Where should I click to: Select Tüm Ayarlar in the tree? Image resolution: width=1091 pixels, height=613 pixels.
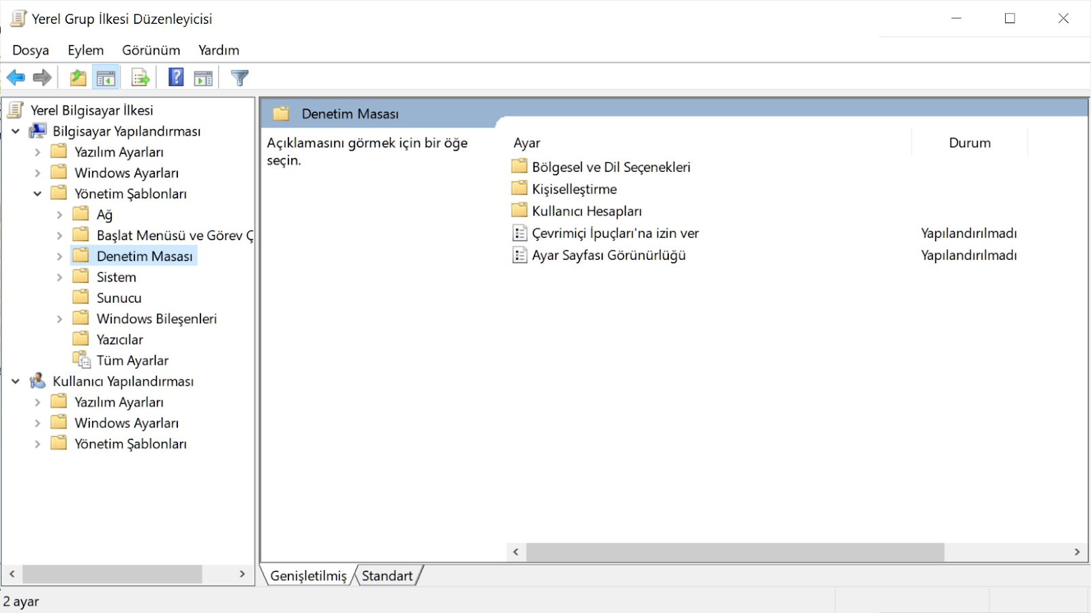click(x=132, y=360)
